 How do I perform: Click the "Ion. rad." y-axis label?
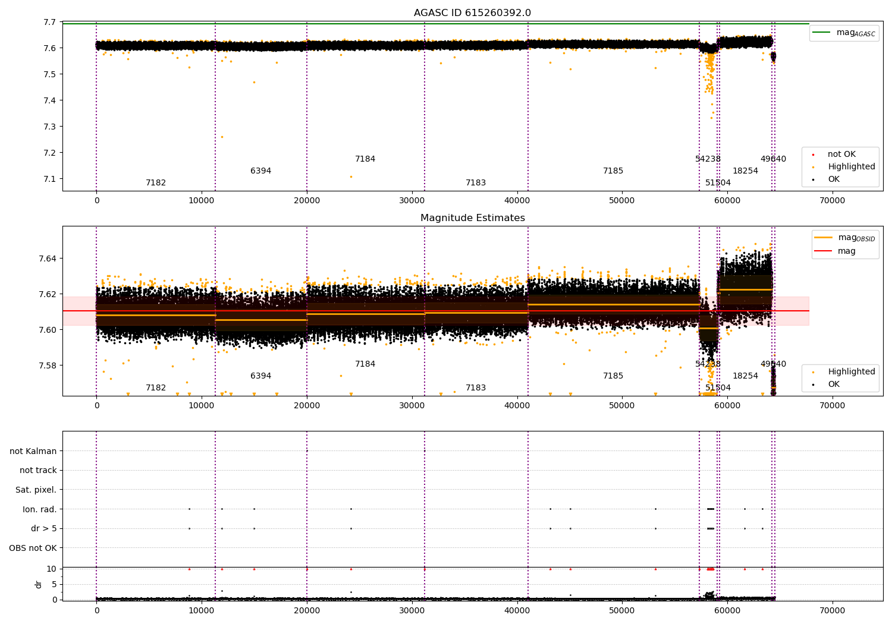(40, 509)
